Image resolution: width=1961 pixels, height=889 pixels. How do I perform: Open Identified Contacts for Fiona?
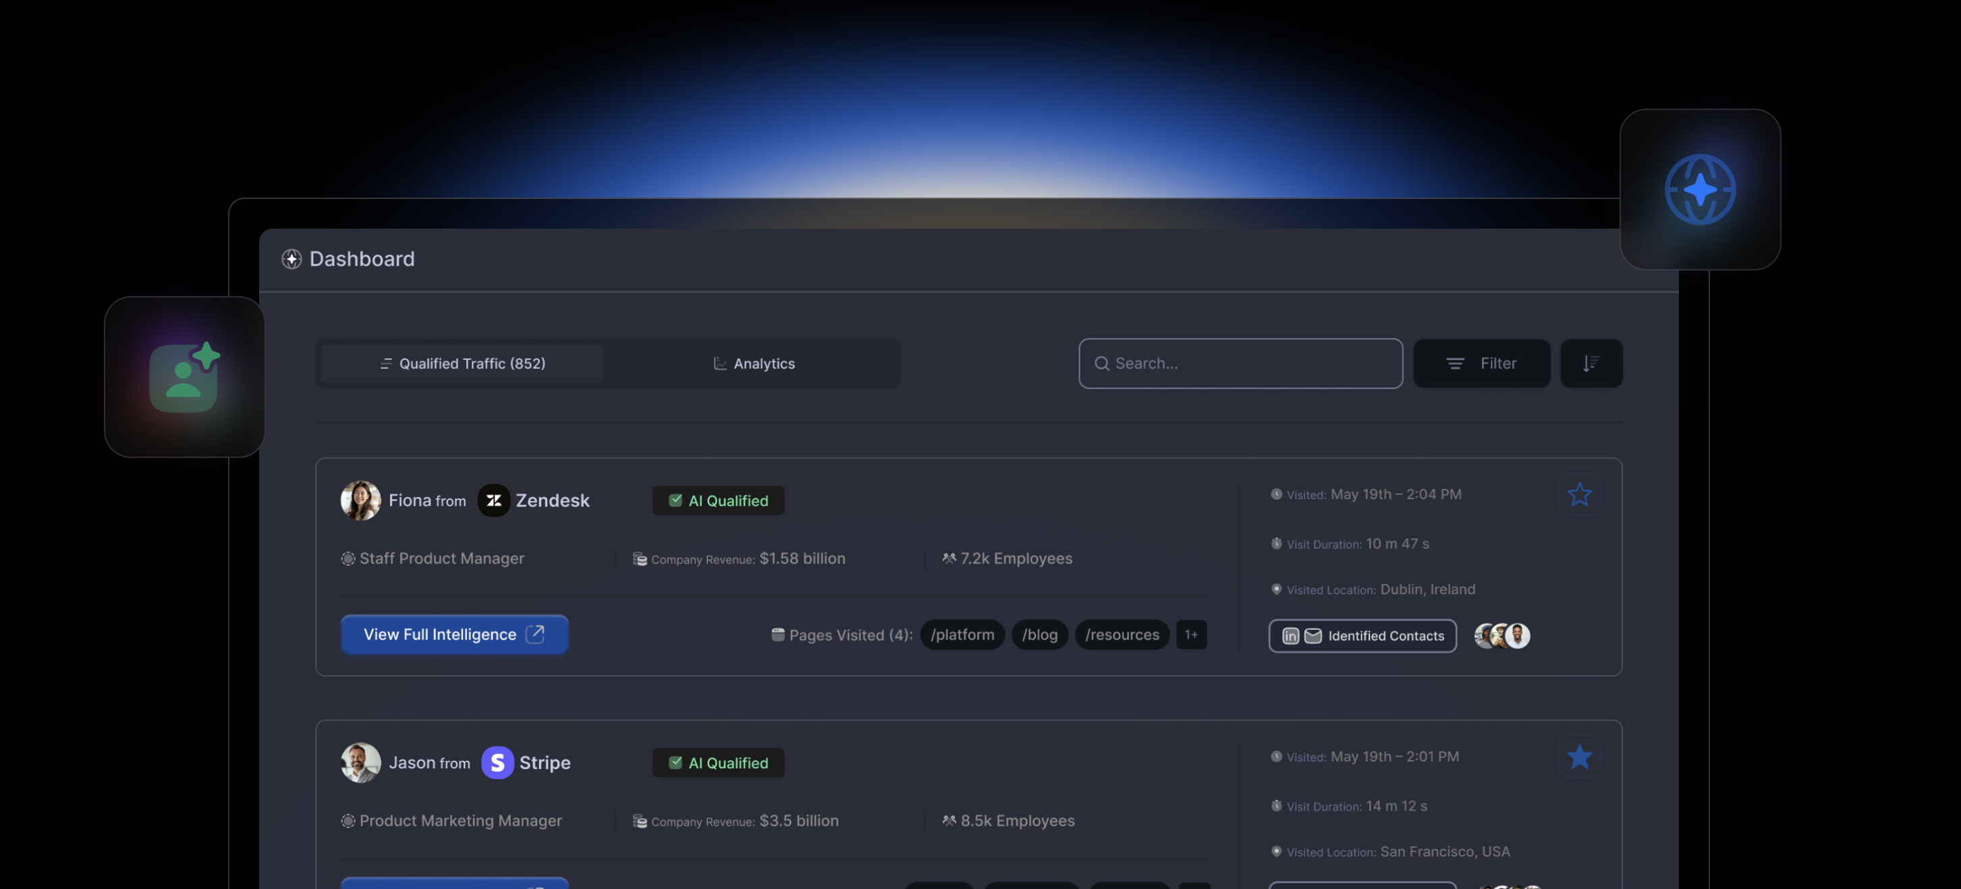tap(1362, 635)
